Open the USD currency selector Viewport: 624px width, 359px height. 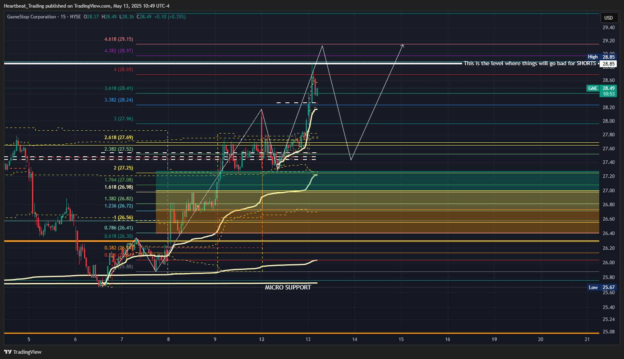608,18
